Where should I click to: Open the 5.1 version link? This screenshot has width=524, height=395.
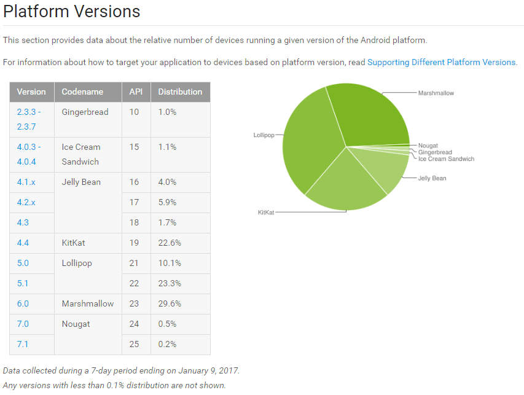pos(22,283)
